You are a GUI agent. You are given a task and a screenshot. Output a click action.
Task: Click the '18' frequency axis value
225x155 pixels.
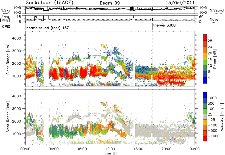(19, 17)
